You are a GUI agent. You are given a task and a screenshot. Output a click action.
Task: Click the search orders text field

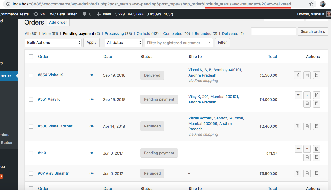[x=274, y=31]
